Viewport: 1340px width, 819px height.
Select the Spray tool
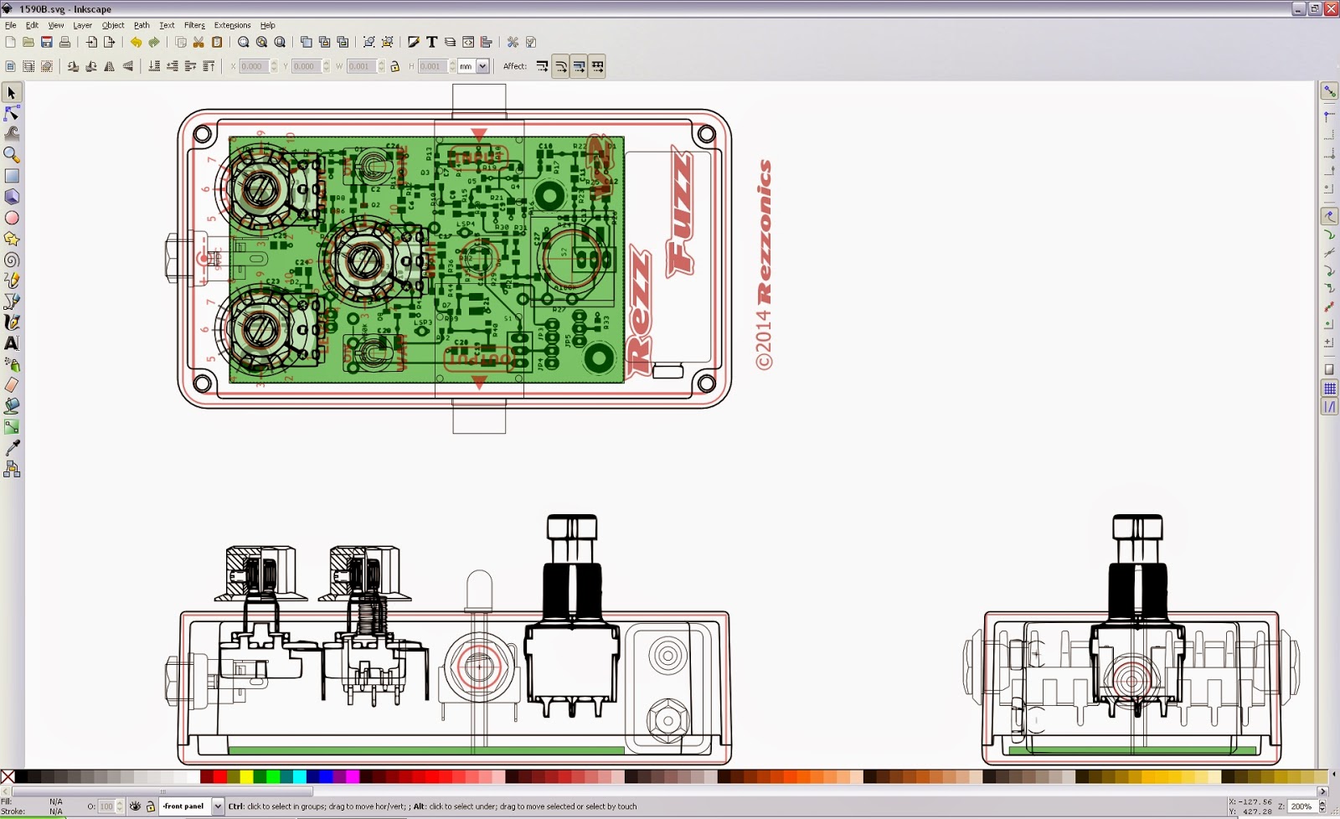pyautogui.click(x=12, y=364)
